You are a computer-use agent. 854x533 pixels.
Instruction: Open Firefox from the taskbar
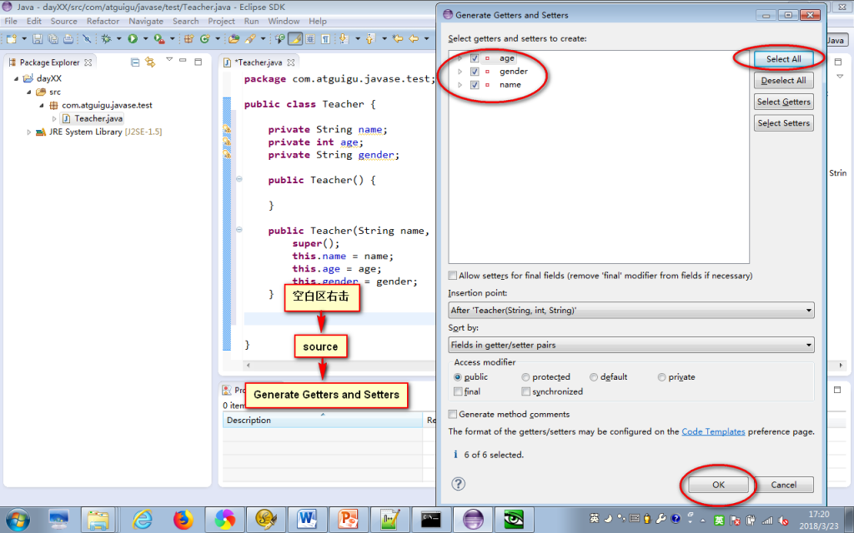(x=183, y=520)
